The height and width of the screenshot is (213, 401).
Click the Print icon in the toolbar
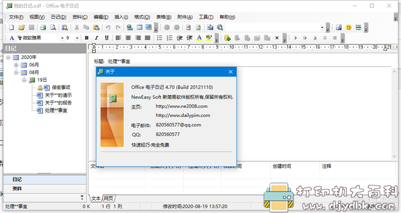tap(43, 28)
